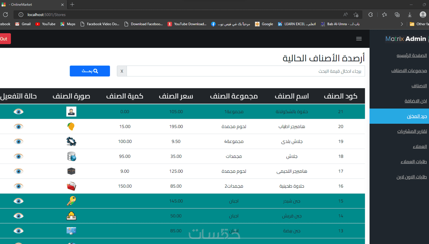Click the database globe image for item 18
This screenshot has width=429, height=244.
click(71, 156)
